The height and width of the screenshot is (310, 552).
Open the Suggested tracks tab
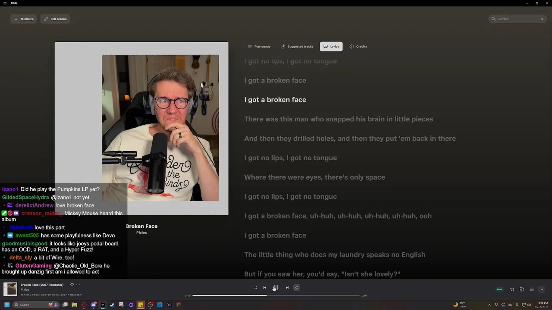click(x=297, y=46)
